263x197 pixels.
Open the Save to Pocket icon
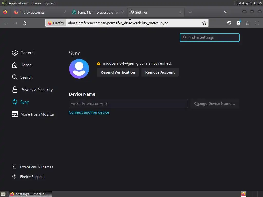(x=229, y=23)
